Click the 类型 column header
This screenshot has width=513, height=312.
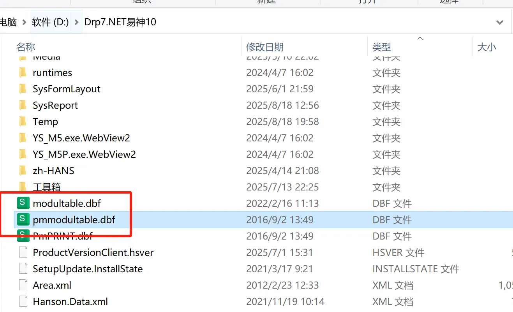coord(381,47)
